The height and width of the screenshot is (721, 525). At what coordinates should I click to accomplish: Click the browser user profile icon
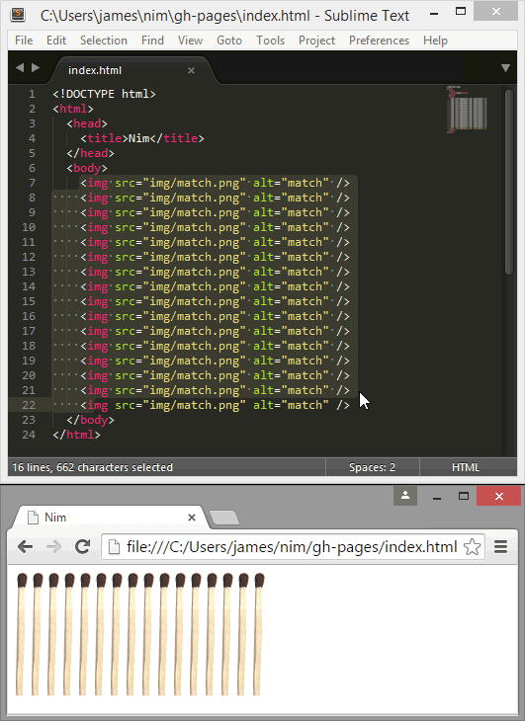click(405, 496)
